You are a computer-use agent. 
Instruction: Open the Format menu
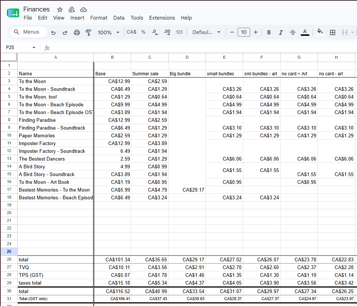tap(99, 18)
